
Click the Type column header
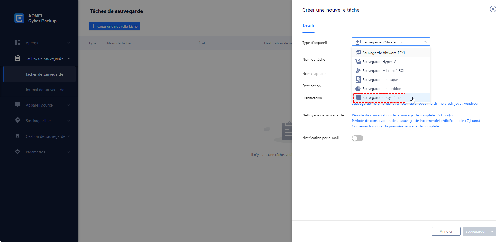(93, 43)
